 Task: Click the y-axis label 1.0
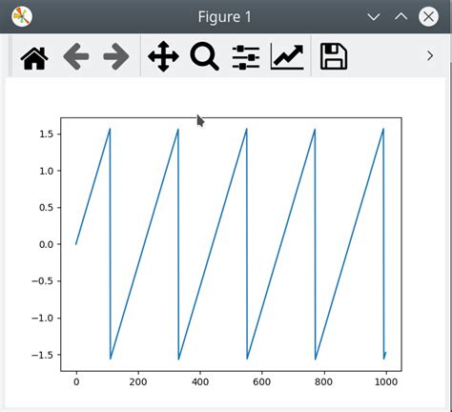pos(46,171)
